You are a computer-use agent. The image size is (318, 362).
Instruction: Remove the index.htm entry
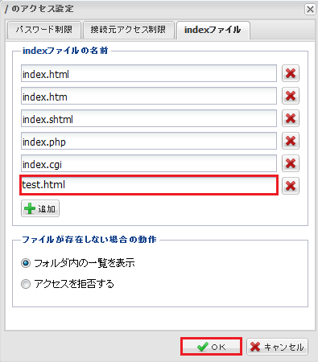291,96
